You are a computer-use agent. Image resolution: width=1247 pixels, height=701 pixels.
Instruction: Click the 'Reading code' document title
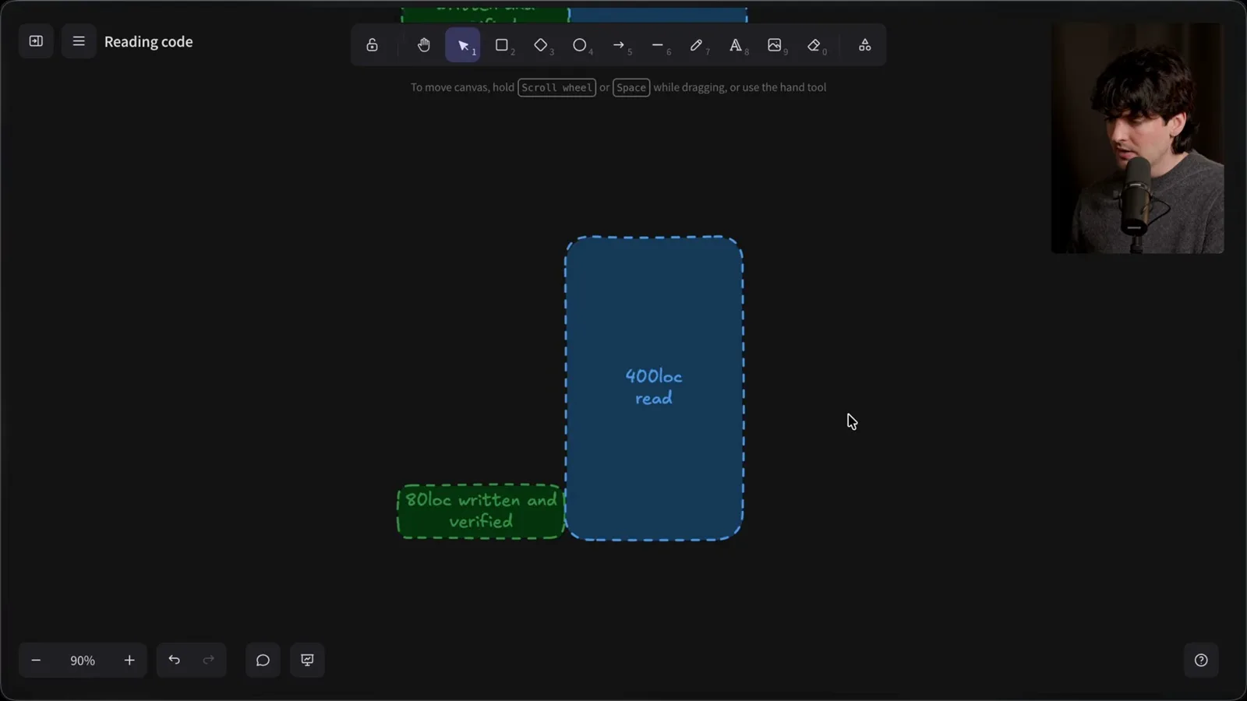pyautogui.click(x=149, y=42)
